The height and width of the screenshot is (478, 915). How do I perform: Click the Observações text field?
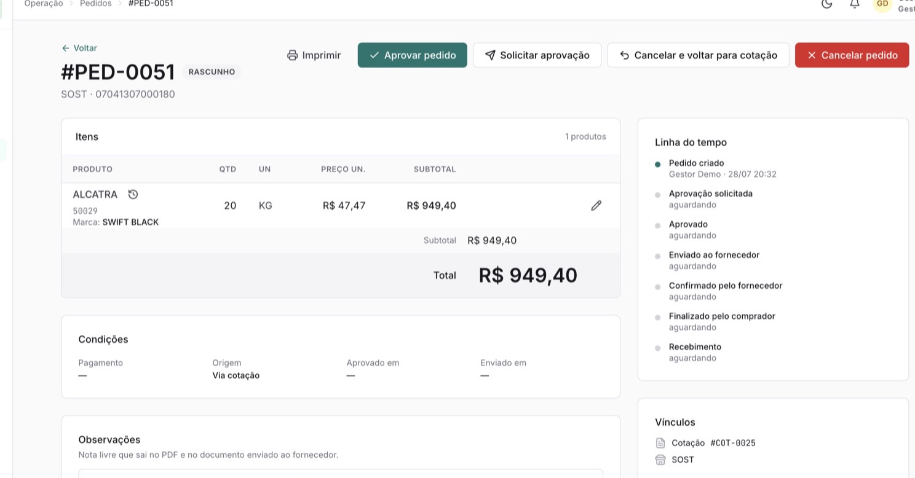pos(341,473)
